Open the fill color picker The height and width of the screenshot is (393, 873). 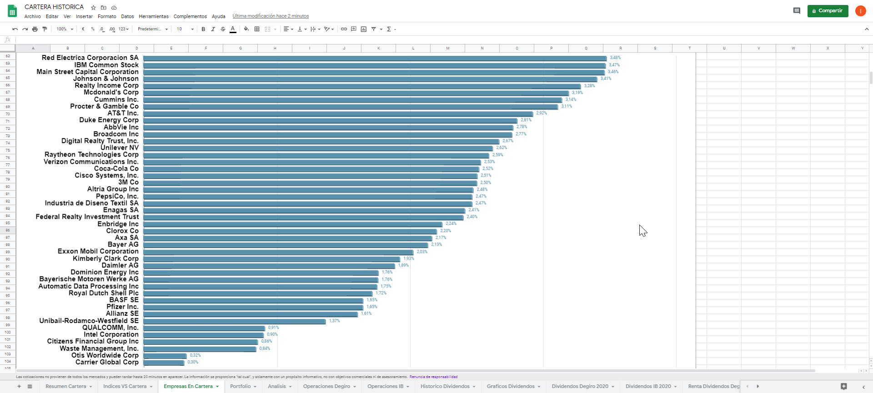coord(246,29)
